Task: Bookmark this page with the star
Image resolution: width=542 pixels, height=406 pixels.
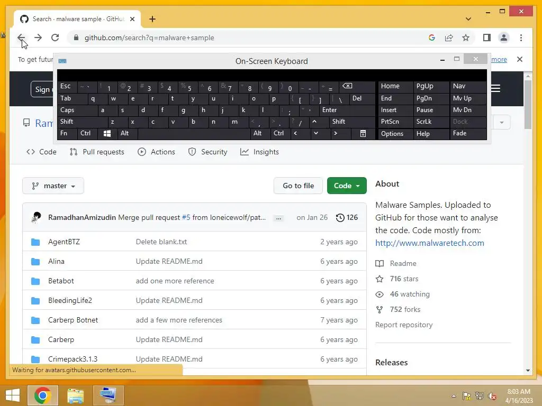Action: point(466,38)
